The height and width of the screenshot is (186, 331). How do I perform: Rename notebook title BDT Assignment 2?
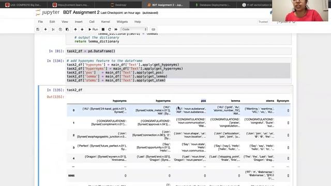click(x=81, y=12)
